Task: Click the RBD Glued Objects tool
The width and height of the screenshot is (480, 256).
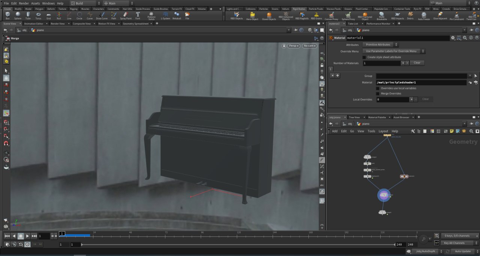Action: point(269,16)
